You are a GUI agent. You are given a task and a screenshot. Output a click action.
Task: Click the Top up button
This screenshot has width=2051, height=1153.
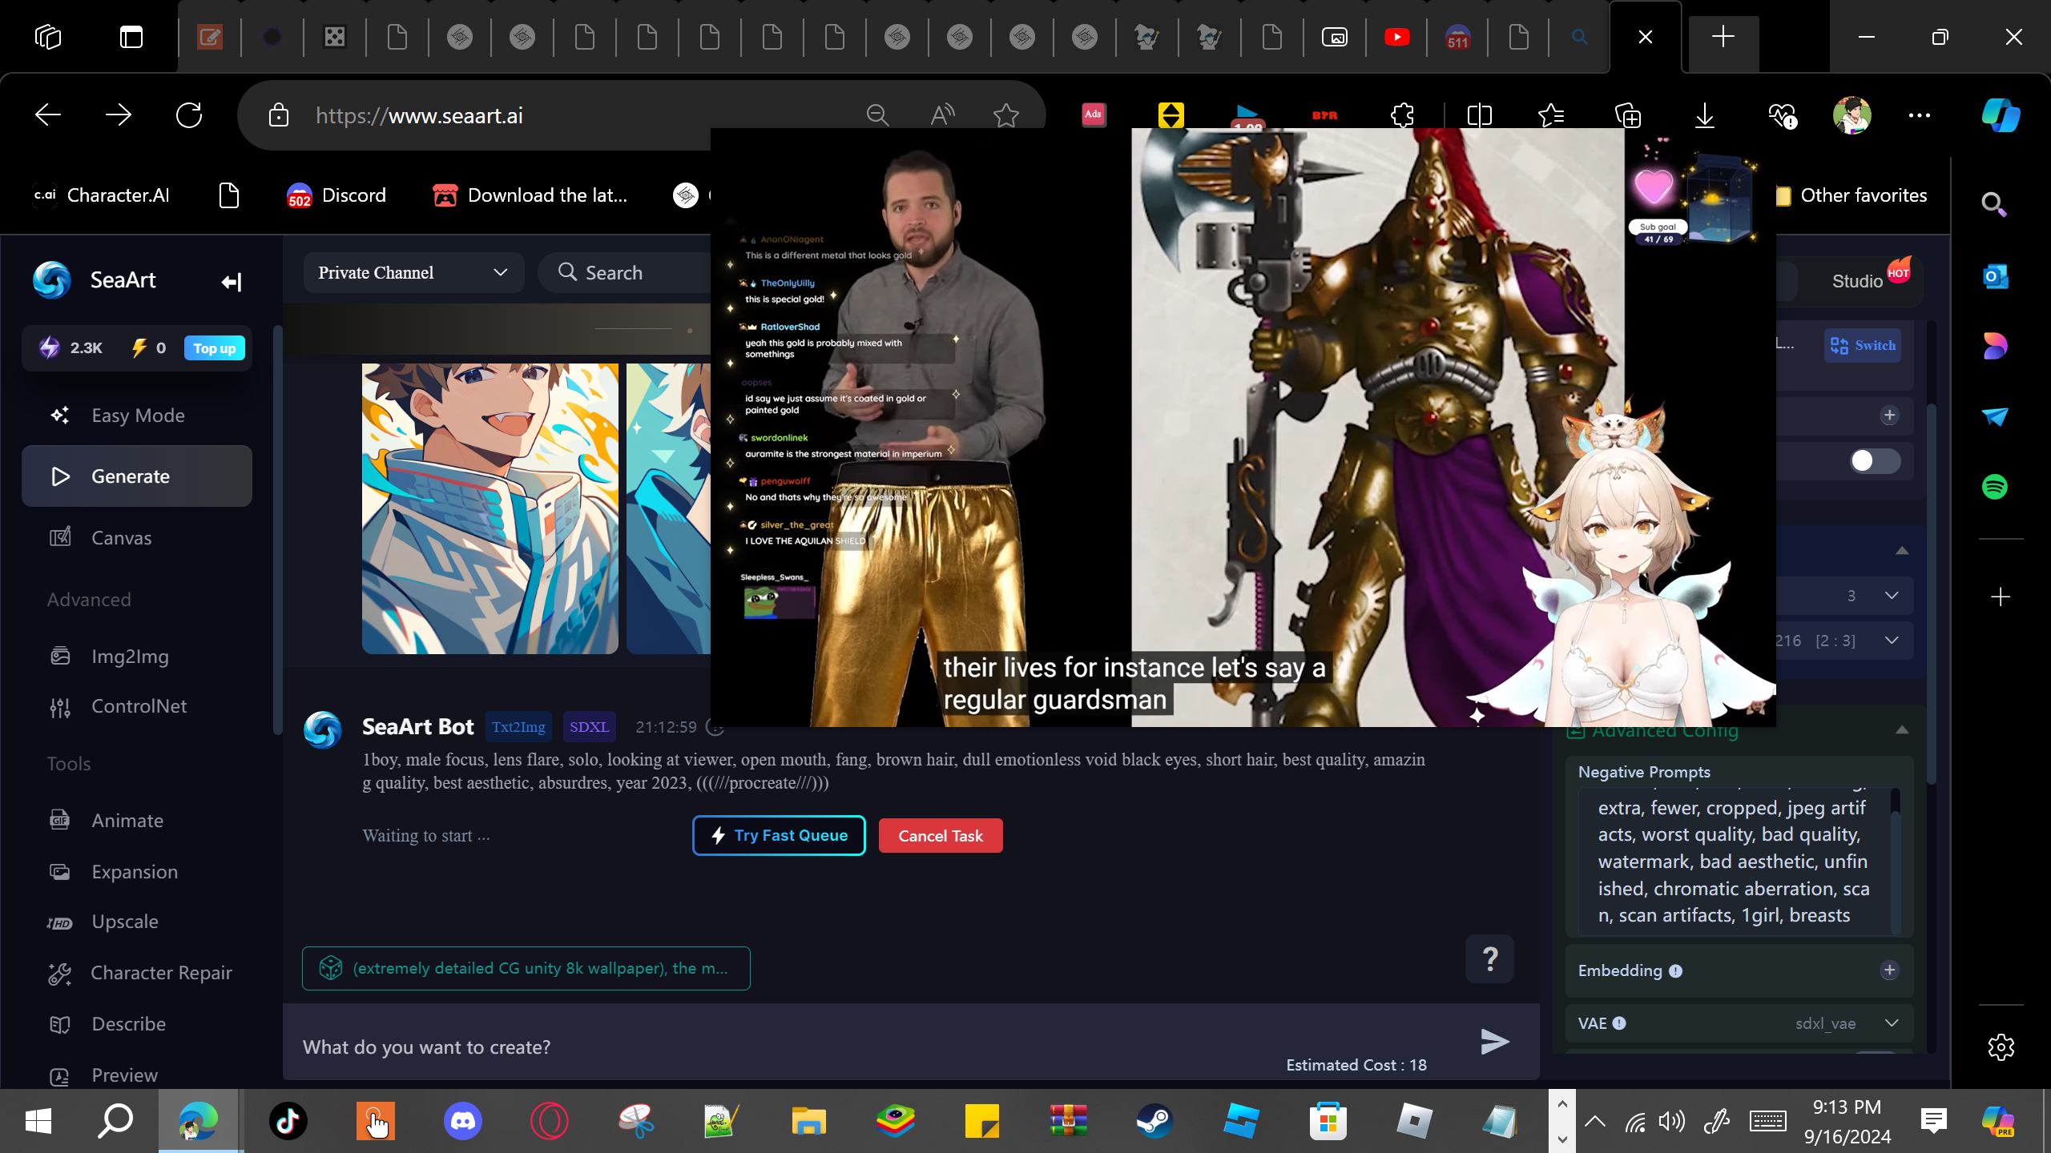coord(215,348)
